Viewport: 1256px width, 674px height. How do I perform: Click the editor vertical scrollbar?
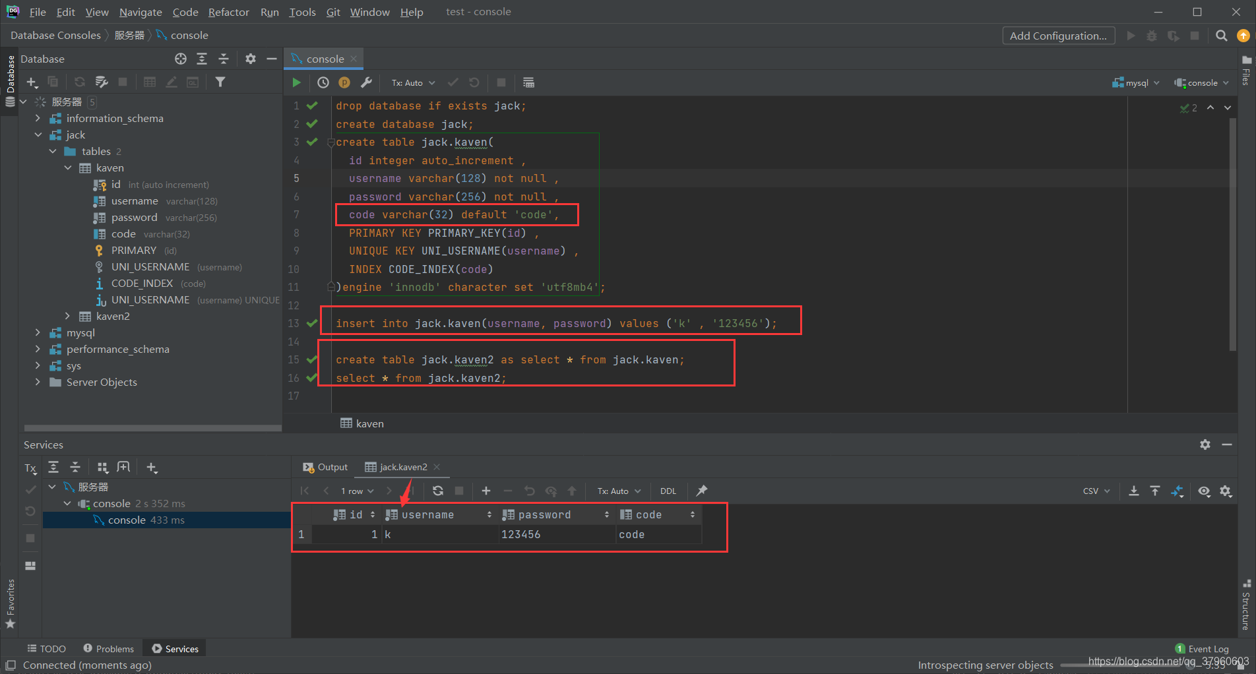[x=1232, y=234]
